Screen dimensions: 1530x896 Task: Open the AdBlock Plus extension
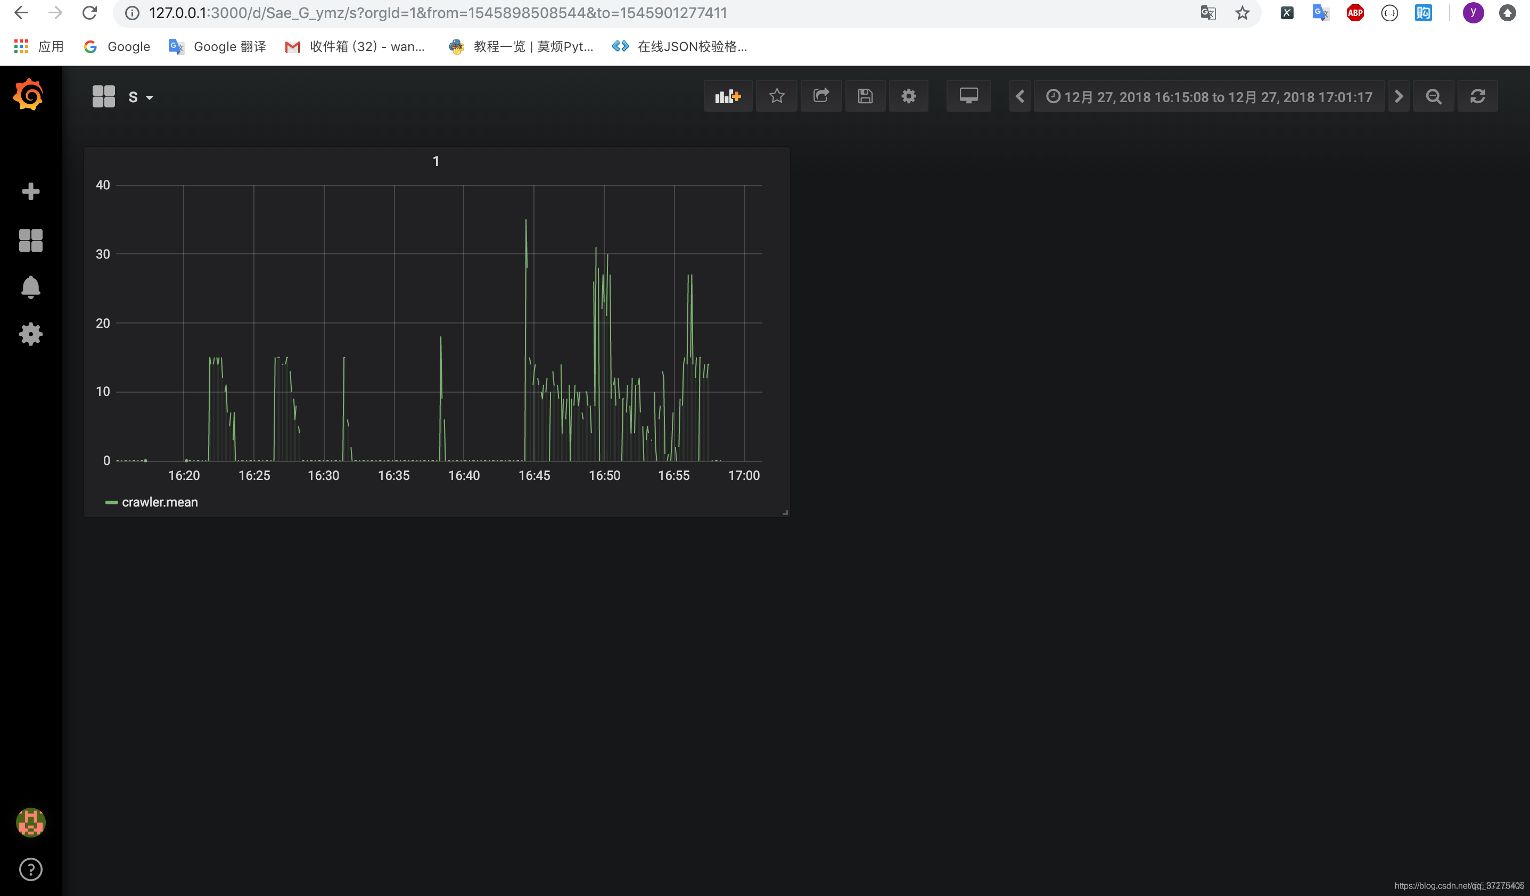click(1355, 13)
